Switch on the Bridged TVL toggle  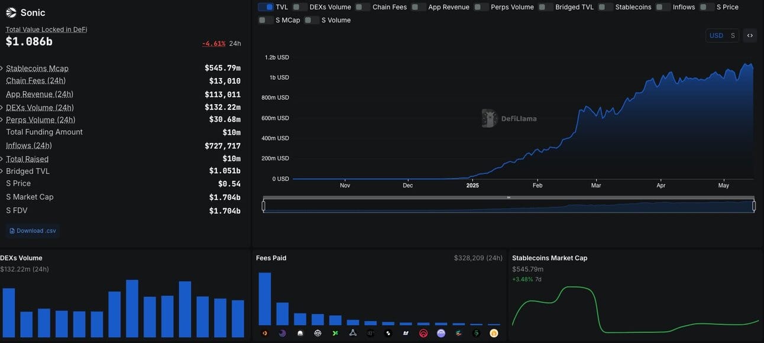(x=546, y=7)
